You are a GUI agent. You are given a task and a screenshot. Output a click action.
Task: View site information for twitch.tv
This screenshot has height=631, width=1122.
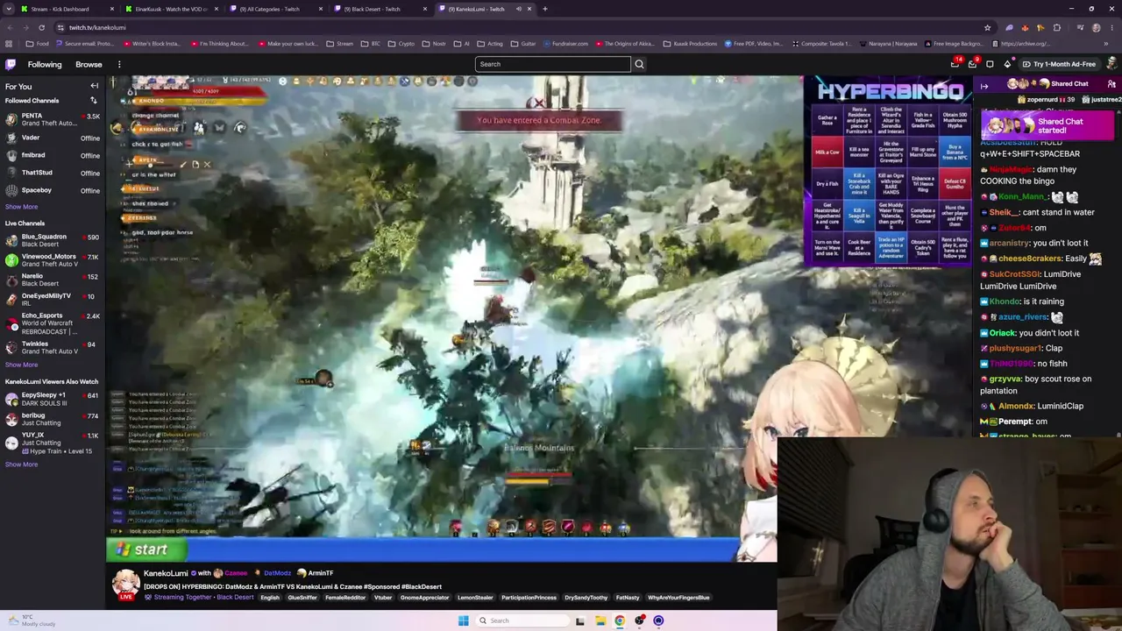[60, 27]
